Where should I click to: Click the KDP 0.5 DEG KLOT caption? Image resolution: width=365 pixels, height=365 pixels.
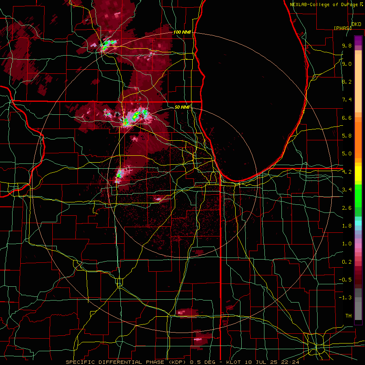tap(182, 362)
